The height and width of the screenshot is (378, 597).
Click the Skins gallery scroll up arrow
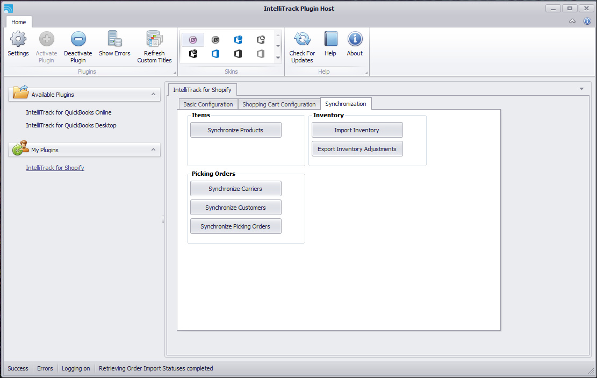(x=278, y=35)
